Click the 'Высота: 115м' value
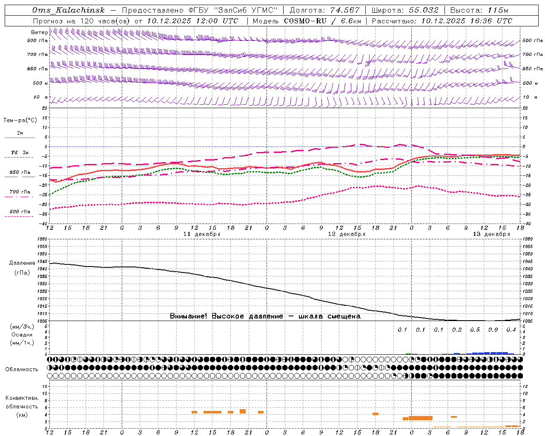The width and height of the screenshot is (545, 436). point(479,10)
